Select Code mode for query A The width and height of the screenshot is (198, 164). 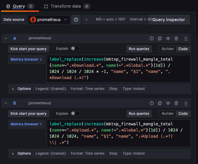183,49
